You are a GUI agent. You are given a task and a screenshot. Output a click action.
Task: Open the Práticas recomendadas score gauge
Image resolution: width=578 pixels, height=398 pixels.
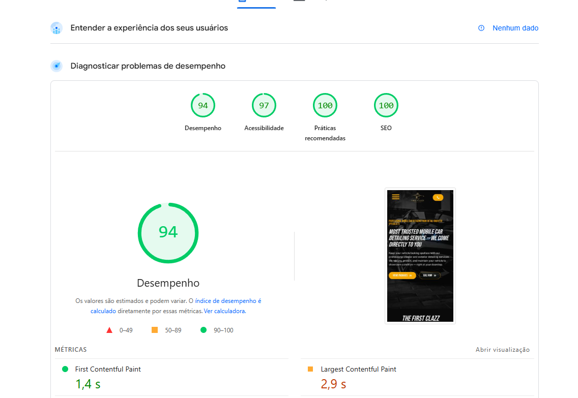pyautogui.click(x=325, y=106)
